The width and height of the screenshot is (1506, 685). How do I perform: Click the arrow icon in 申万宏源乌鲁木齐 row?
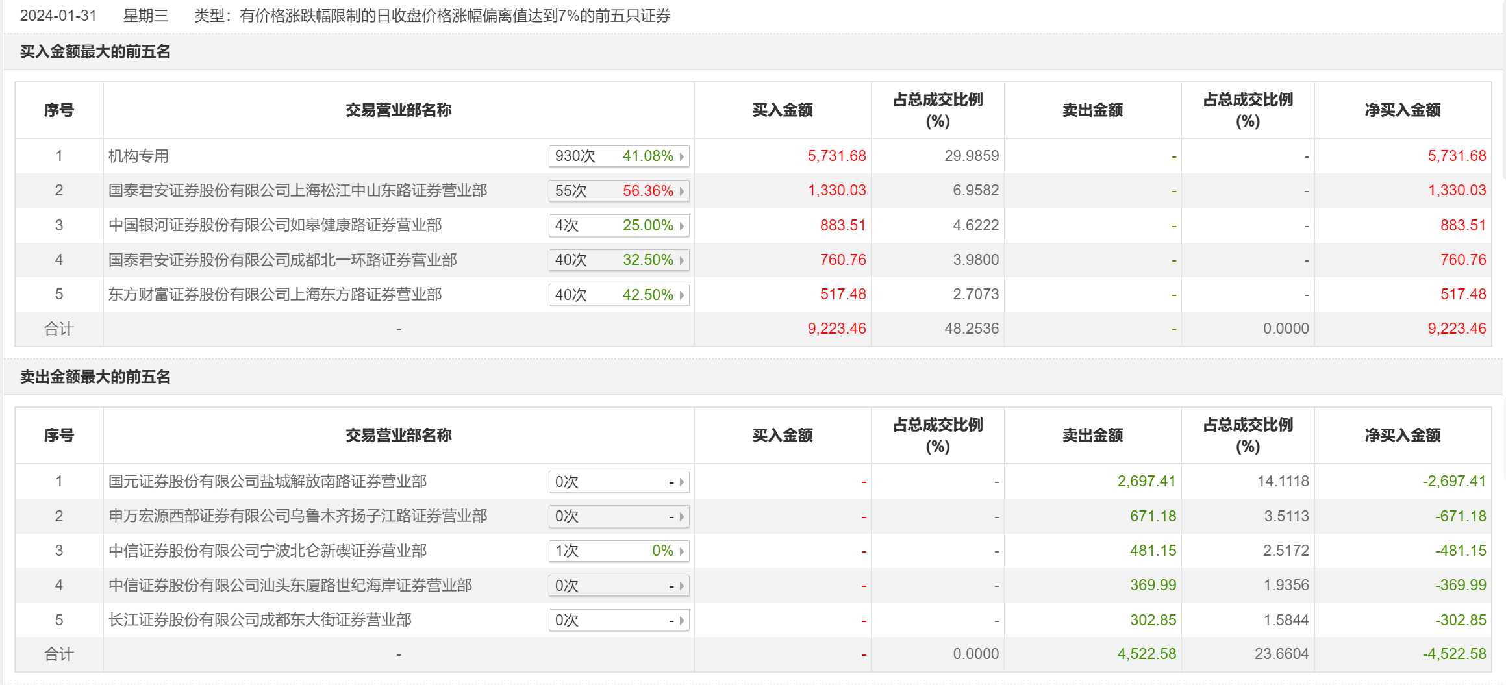681,517
